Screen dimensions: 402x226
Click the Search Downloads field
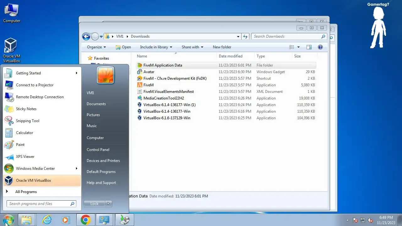(x=289, y=36)
